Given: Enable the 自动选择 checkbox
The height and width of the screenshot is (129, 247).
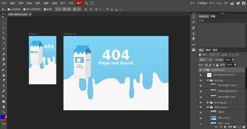Looking at the screenshot, I should tap(8, 9).
